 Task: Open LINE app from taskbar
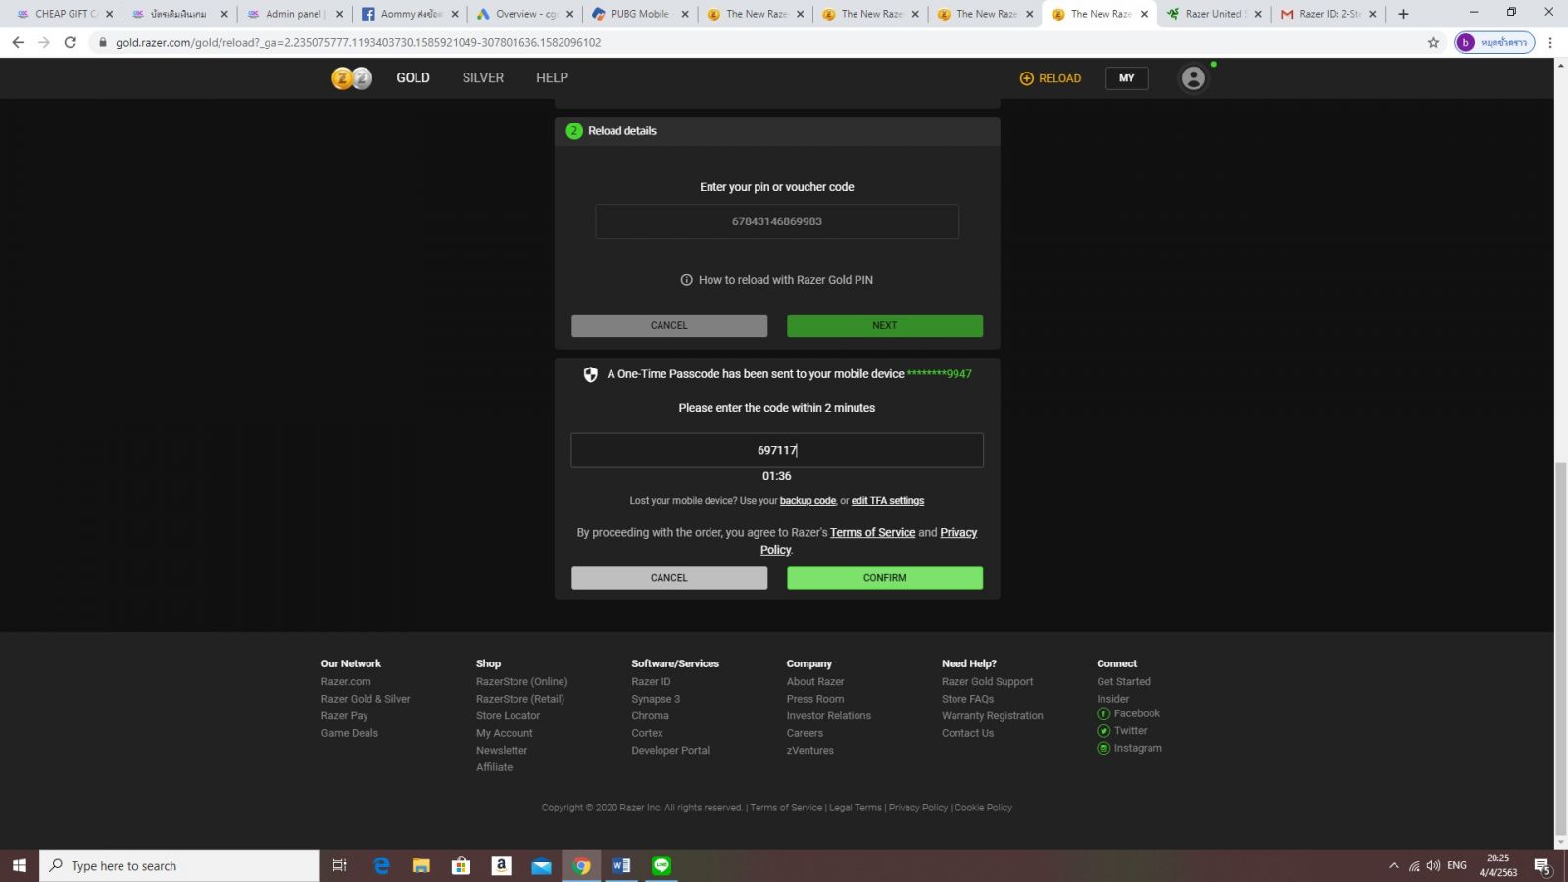[661, 865]
